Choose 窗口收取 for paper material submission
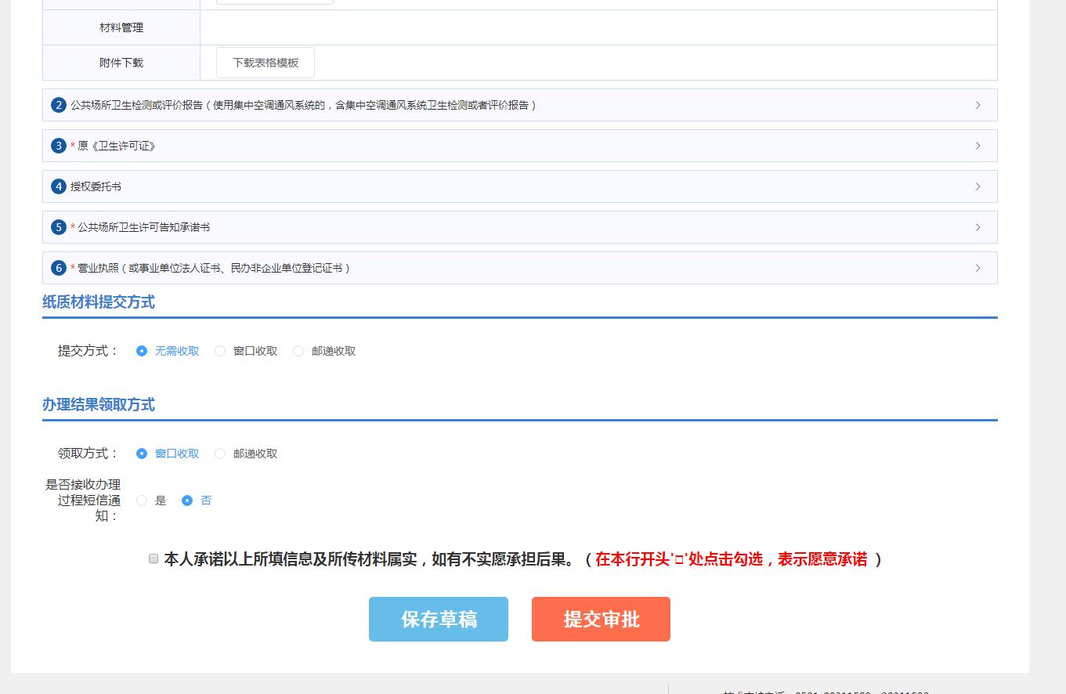 220,351
